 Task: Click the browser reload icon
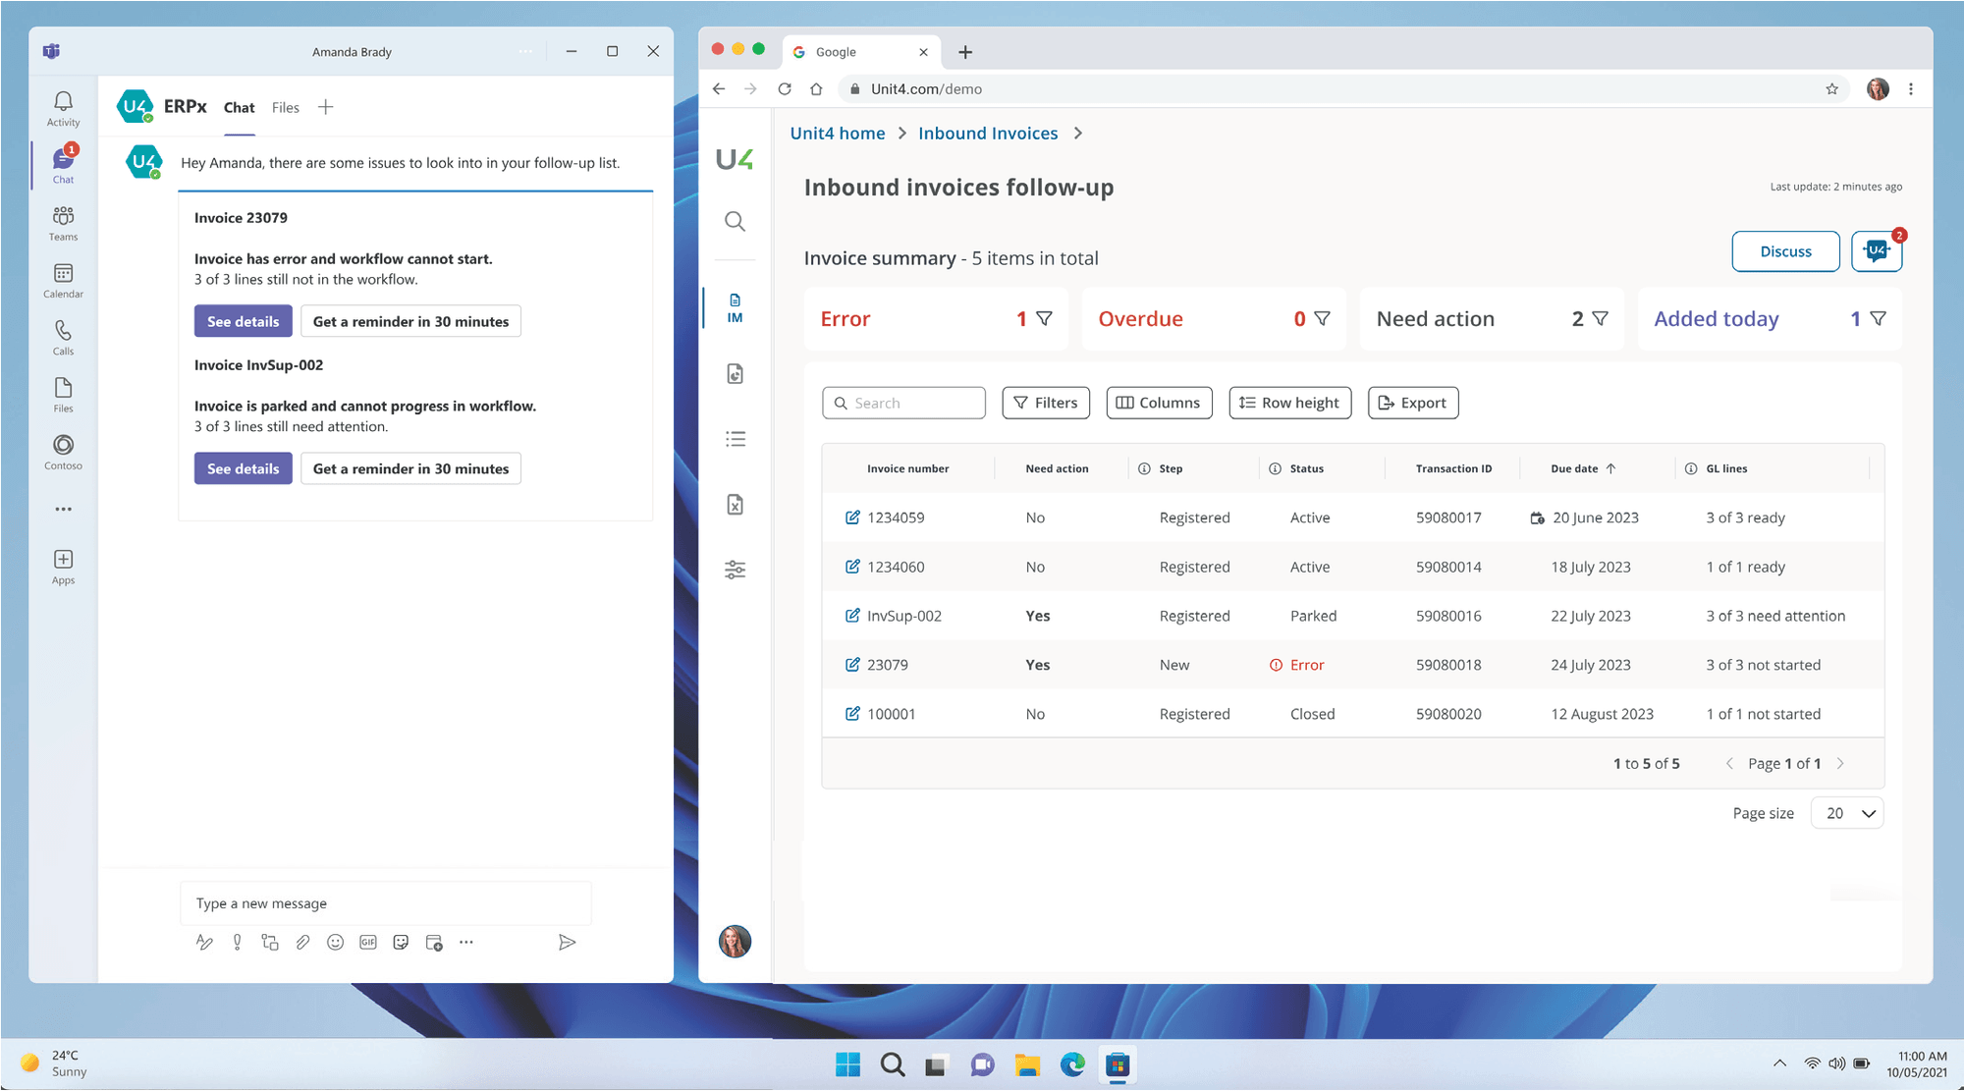point(784,88)
